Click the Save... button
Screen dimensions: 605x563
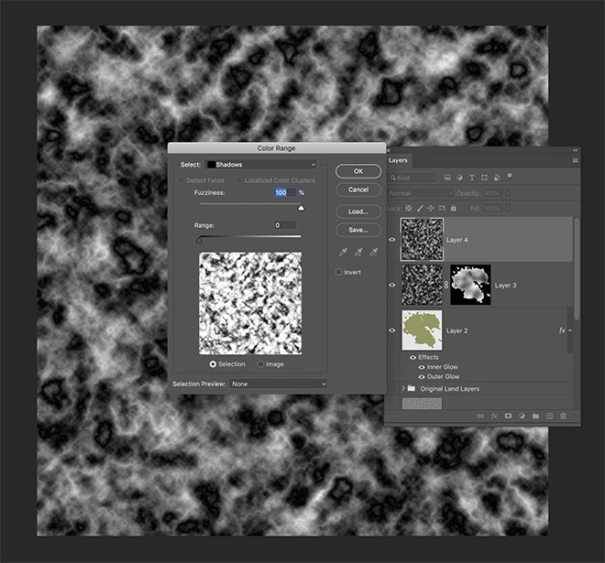[x=357, y=230]
